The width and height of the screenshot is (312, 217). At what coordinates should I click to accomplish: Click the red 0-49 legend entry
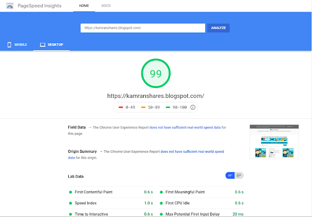pyautogui.click(x=127, y=108)
